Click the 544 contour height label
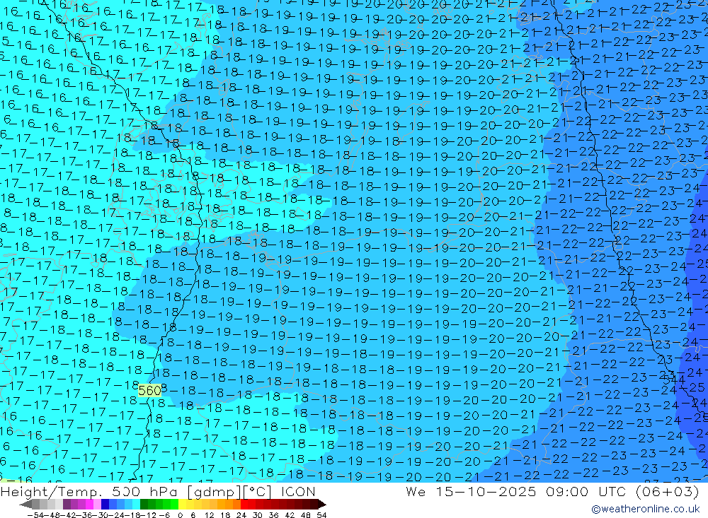 674,380
